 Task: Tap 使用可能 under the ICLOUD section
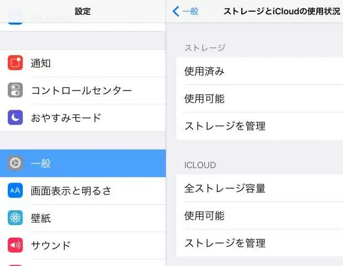pos(260,215)
